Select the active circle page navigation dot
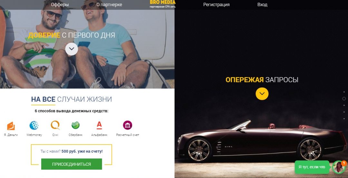This screenshot has width=348, height=178. [x=344, y=98]
